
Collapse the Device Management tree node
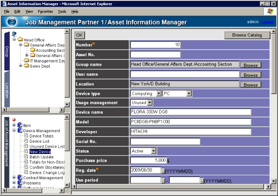(14, 131)
